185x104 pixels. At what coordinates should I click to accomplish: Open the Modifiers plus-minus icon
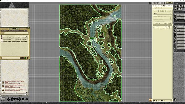coord(175,9)
